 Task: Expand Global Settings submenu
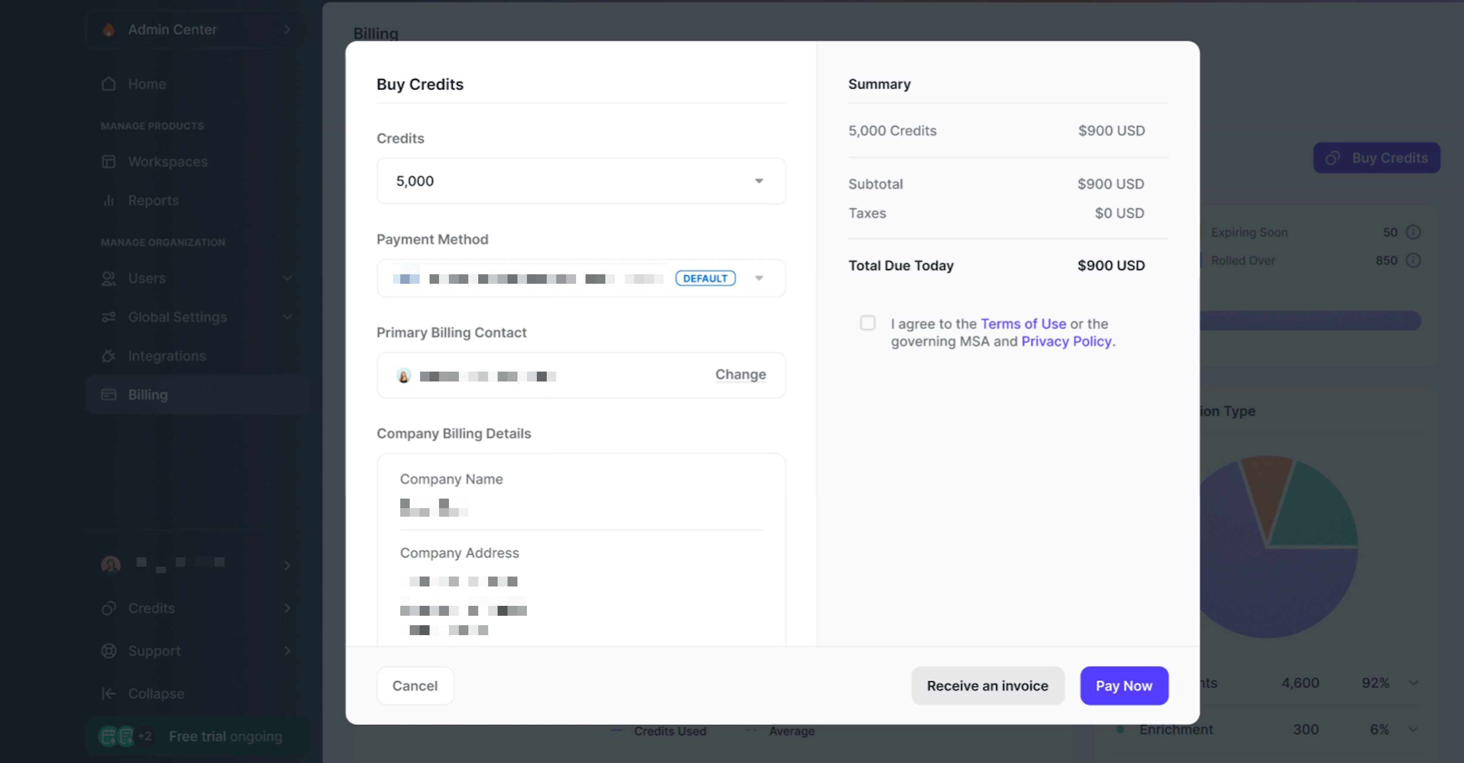click(287, 317)
